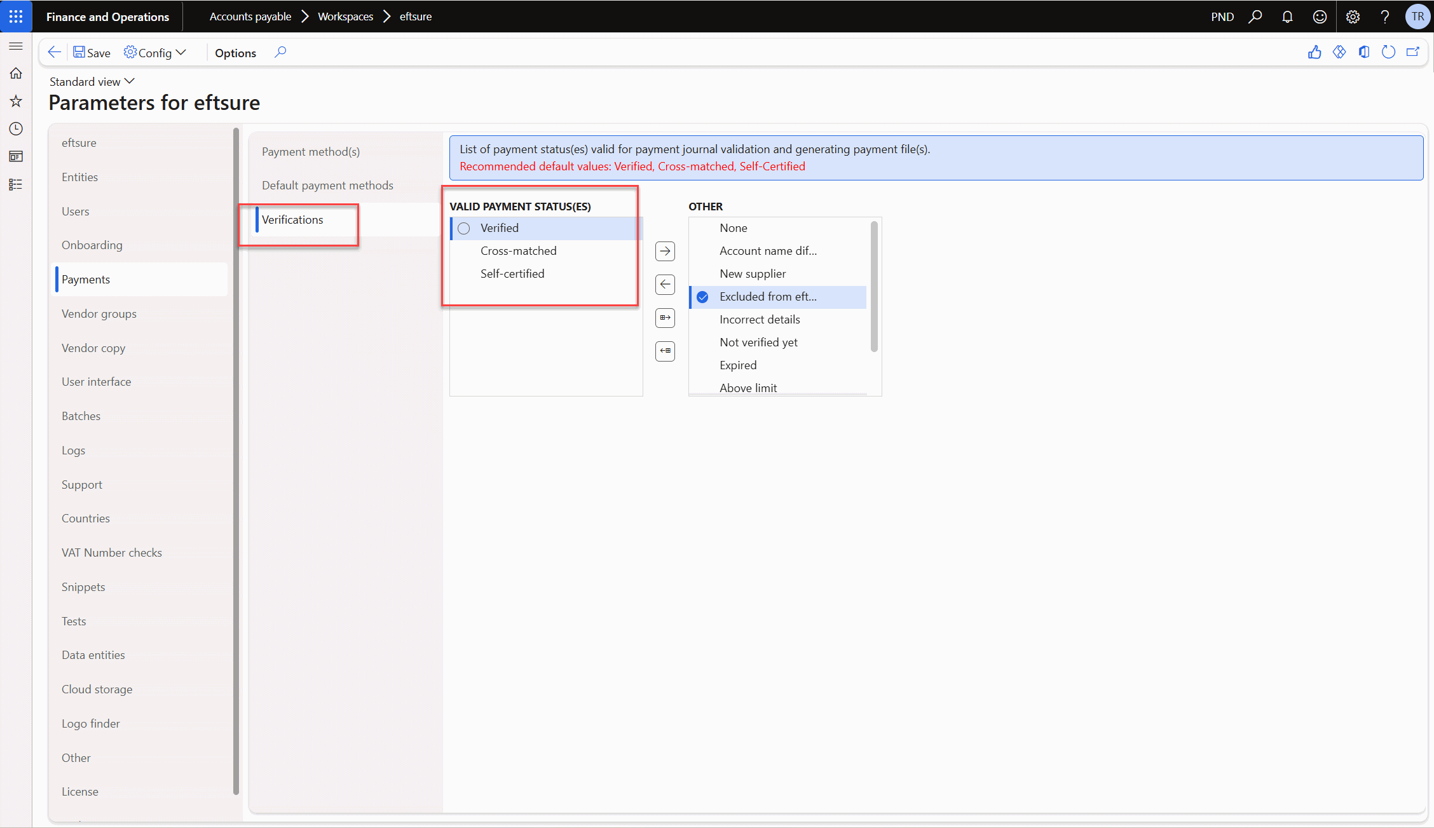Select Not verified yet in Other list
Screen dimensions: 1434x828
pos(778,343)
